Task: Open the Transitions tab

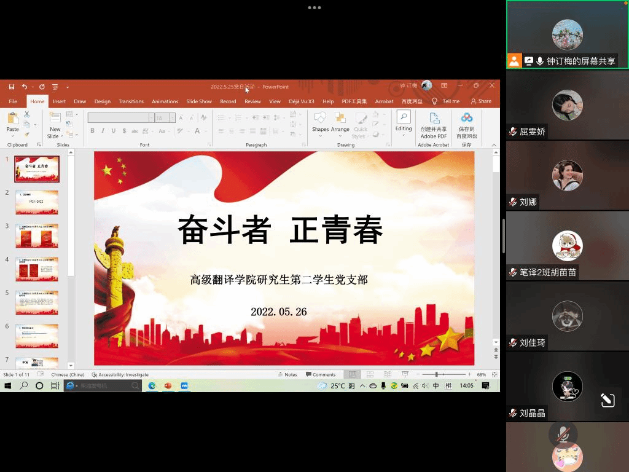Action: 131,101
